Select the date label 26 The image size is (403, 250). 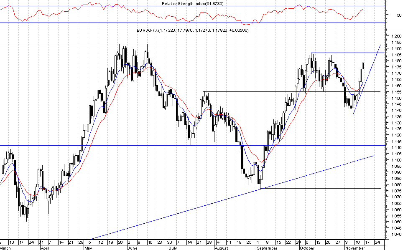(x=120, y=242)
